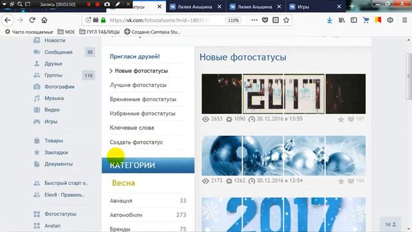Open the black 2017 photostatus thumbnail
Image resolution: width=412 pixels, height=232 pixels.
pyautogui.click(x=283, y=94)
